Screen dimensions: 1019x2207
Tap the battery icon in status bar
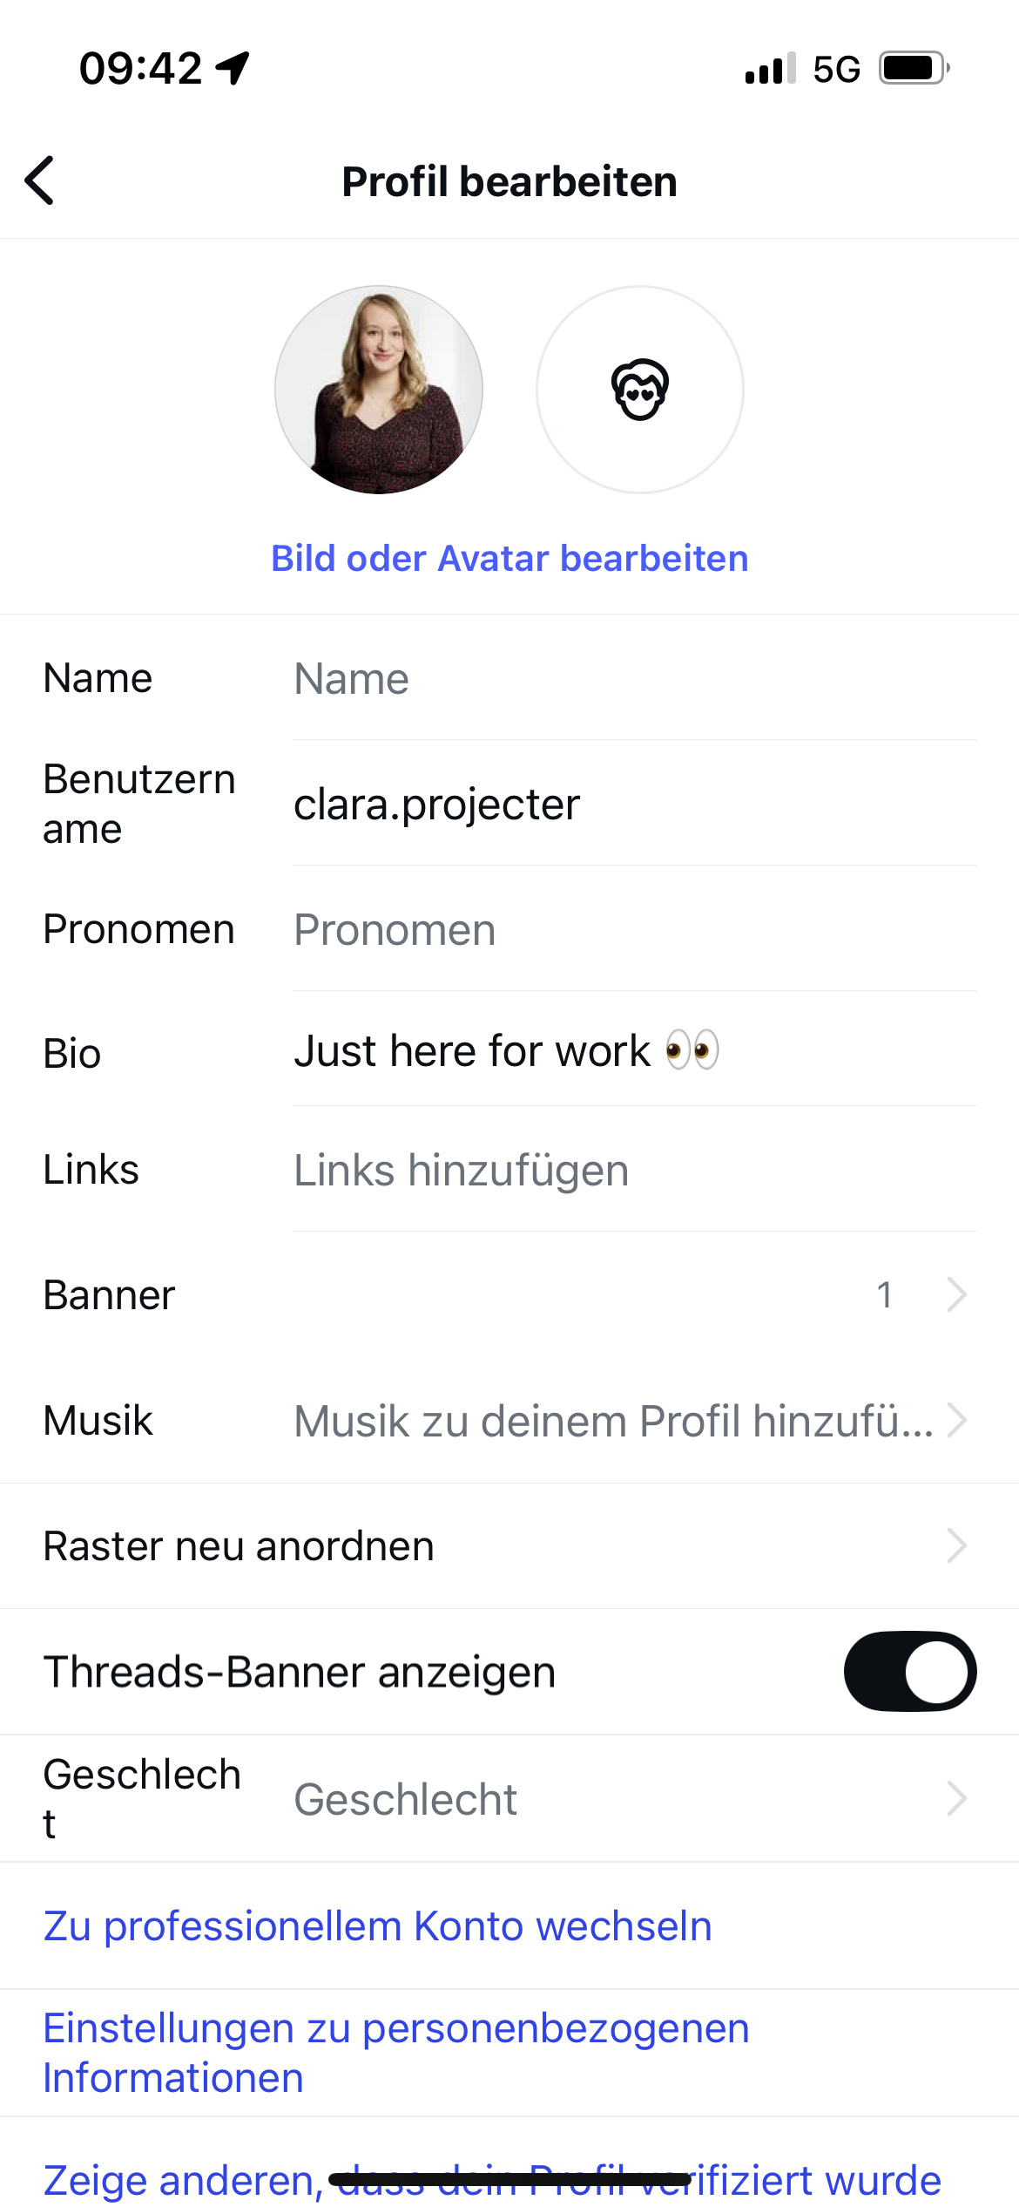[913, 68]
